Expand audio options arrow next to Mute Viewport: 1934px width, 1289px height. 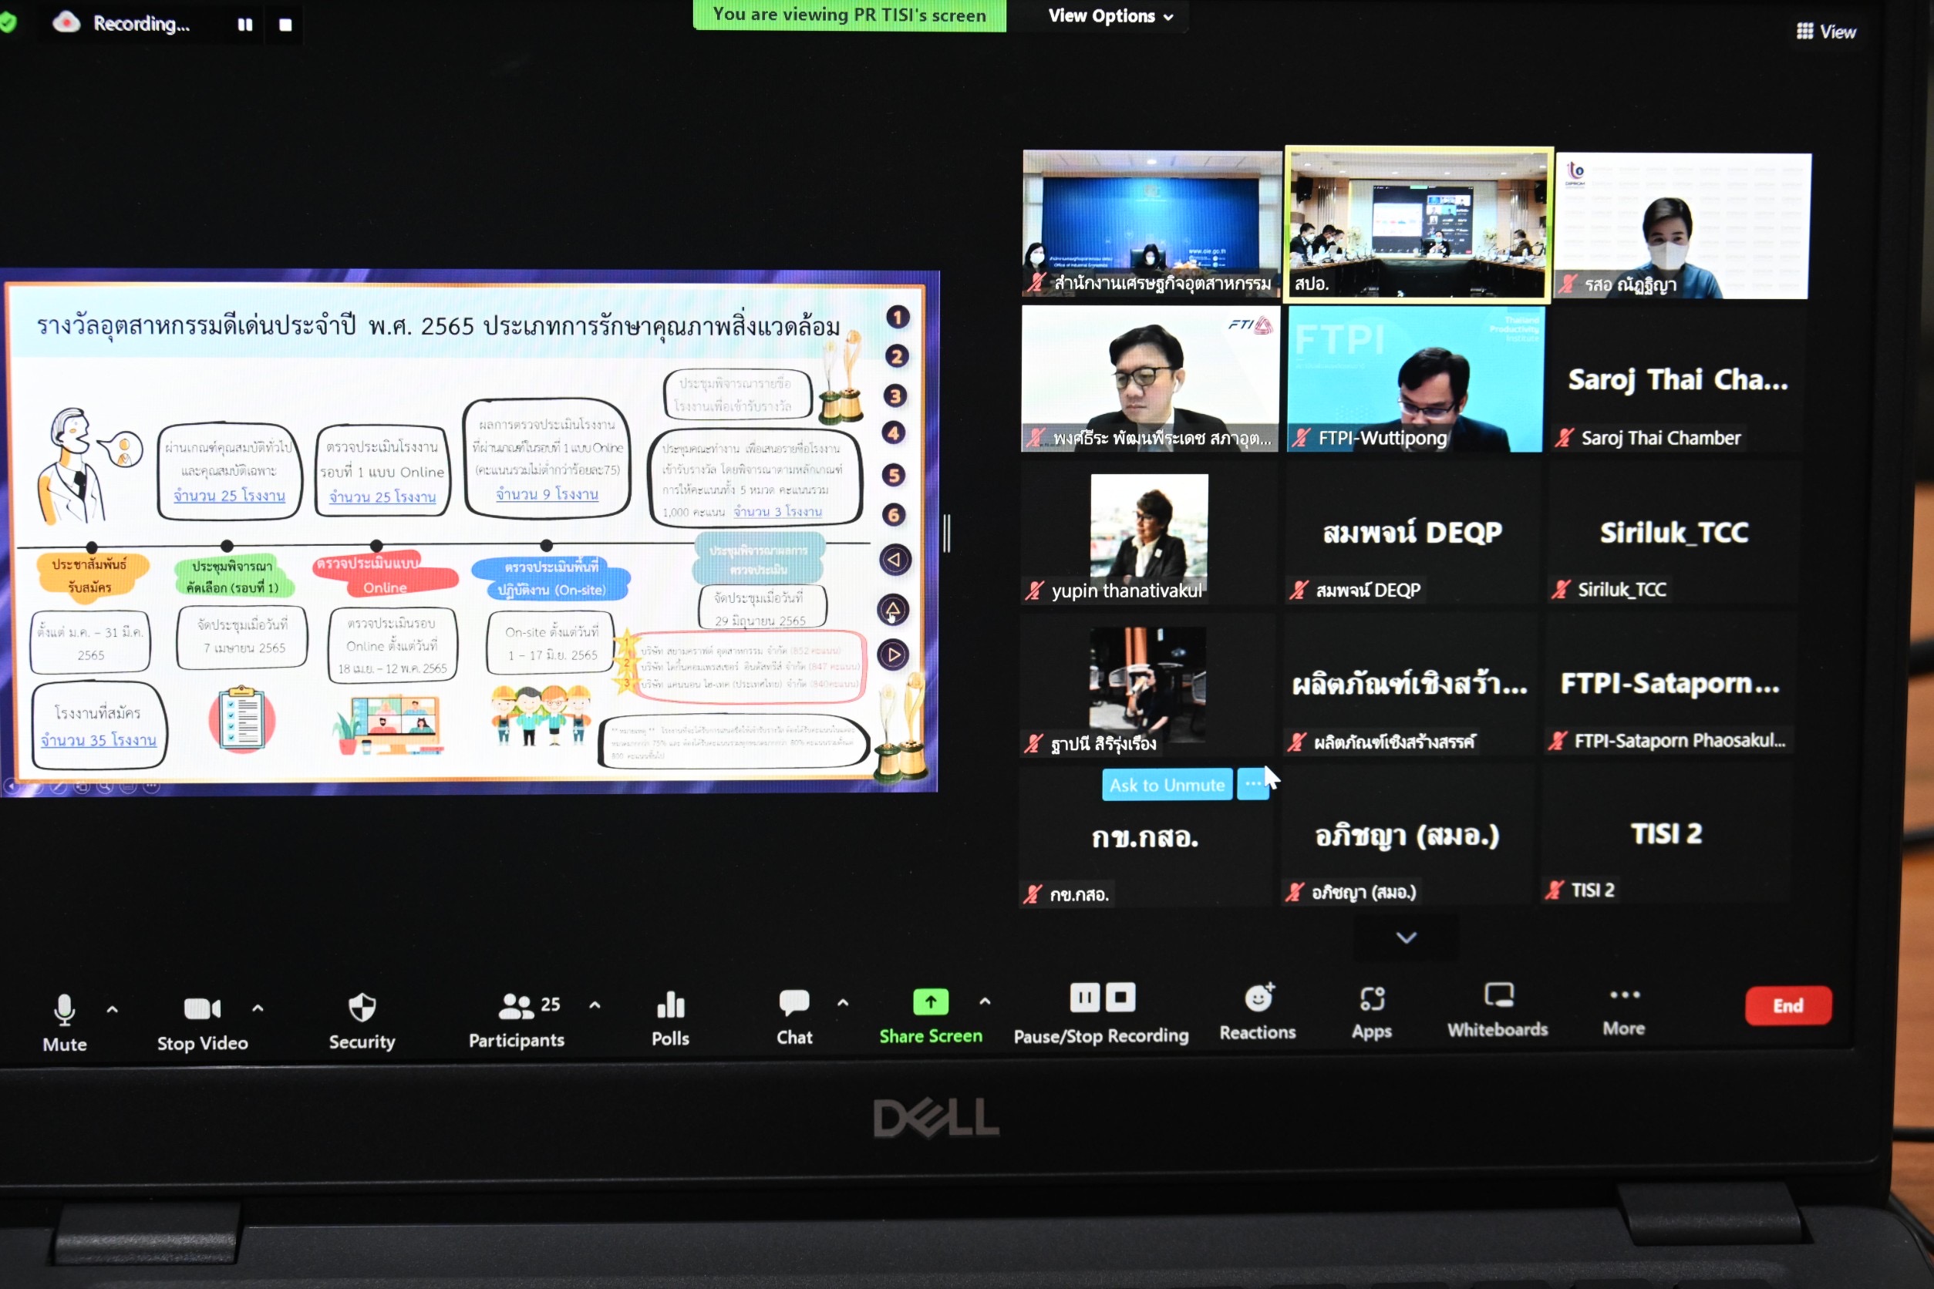click(x=113, y=1008)
